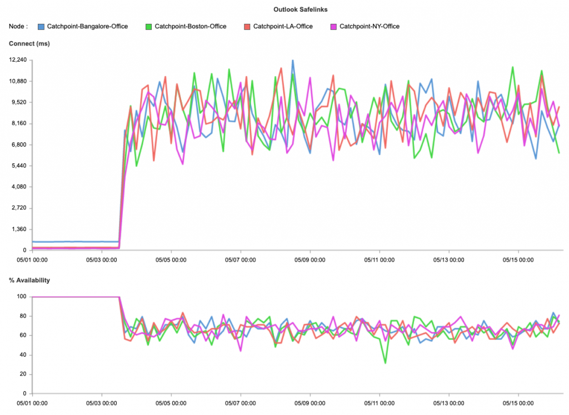569x415 pixels.
Task: Click the Boston availability dip near 30%
Action: click(x=386, y=362)
